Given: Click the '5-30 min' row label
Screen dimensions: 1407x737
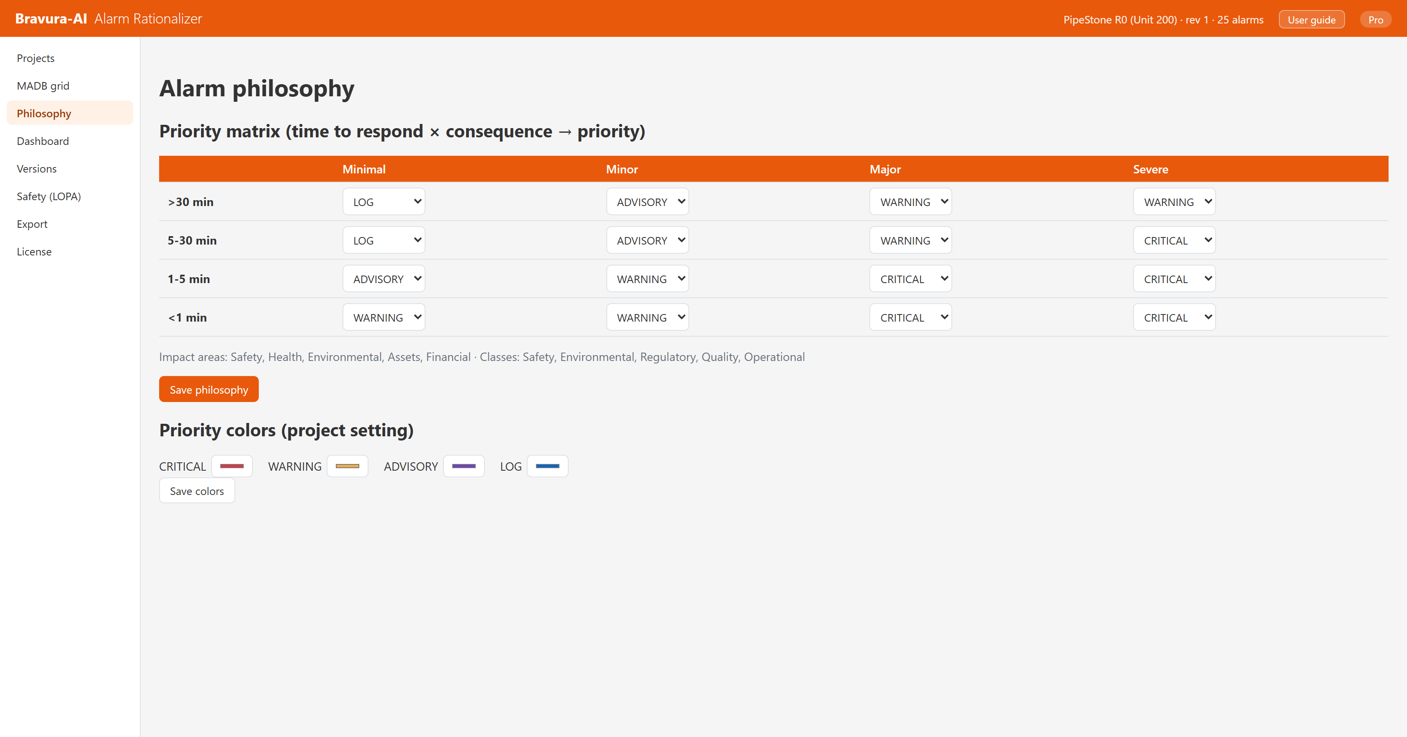Looking at the screenshot, I should (192, 240).
